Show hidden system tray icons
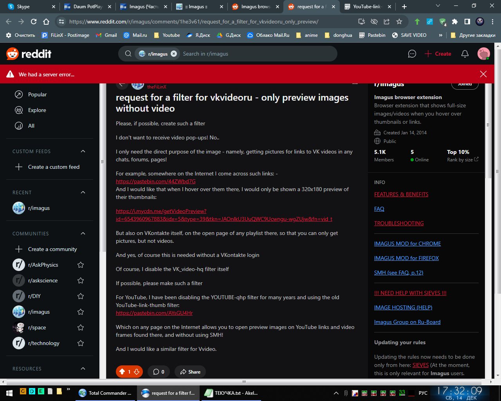Viewport: 501px width, 401px height. click(x=336, y=393)
